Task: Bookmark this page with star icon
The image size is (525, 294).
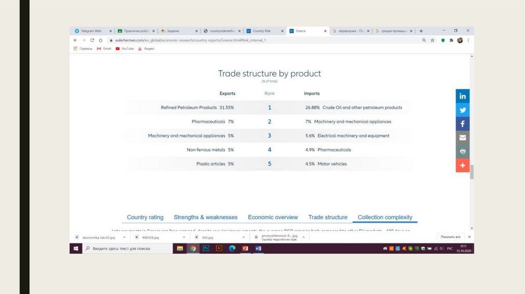Action: (x=432, y=40)
